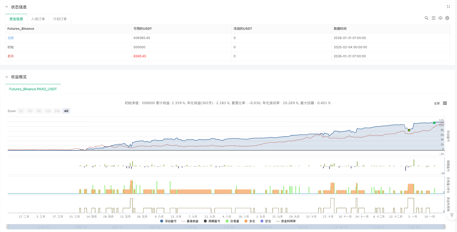
Task: Click the cloud download icon
Action: [x=440, y=18]
